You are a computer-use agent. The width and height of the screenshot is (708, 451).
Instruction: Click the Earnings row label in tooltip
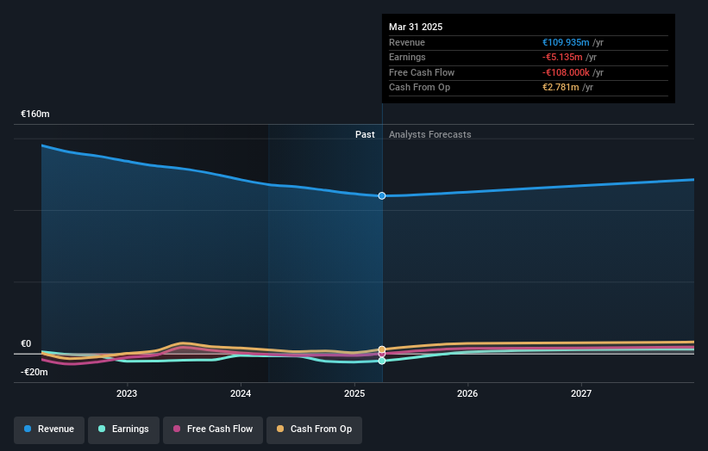click(407, 57)
